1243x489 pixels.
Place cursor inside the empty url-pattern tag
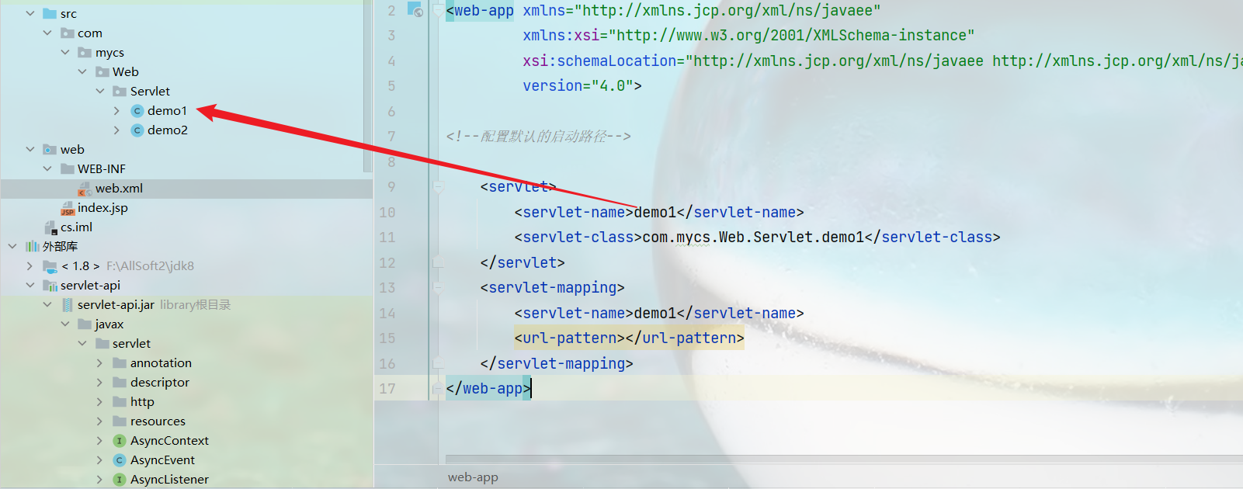coord(626,338)
